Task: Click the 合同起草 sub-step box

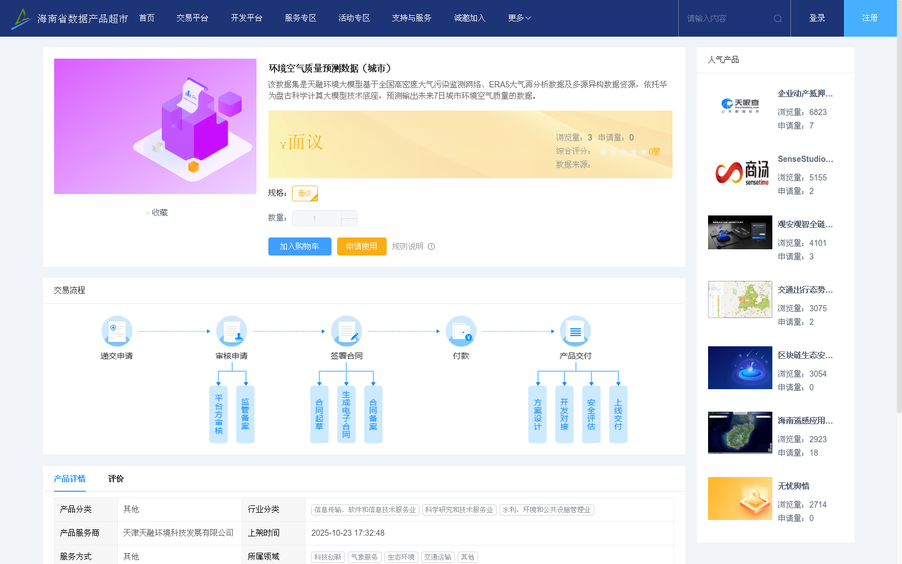Action: [x=319, y=414]
